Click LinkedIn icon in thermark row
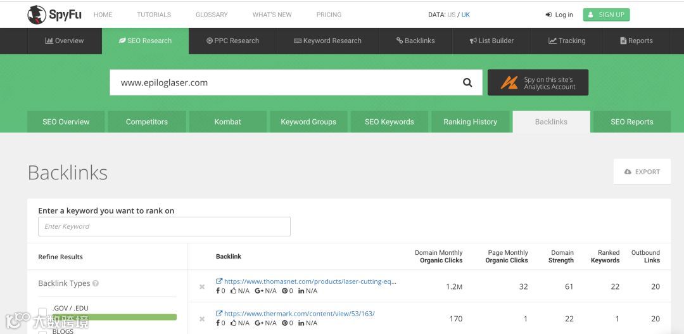 click(301, 323)
